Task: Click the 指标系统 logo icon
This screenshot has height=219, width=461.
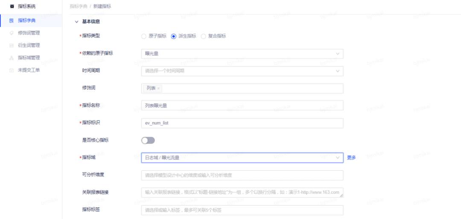Action: point(12,6)
